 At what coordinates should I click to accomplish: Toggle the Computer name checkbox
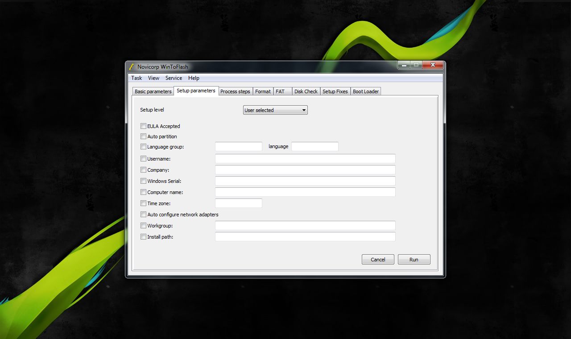[x=143, y=192]
